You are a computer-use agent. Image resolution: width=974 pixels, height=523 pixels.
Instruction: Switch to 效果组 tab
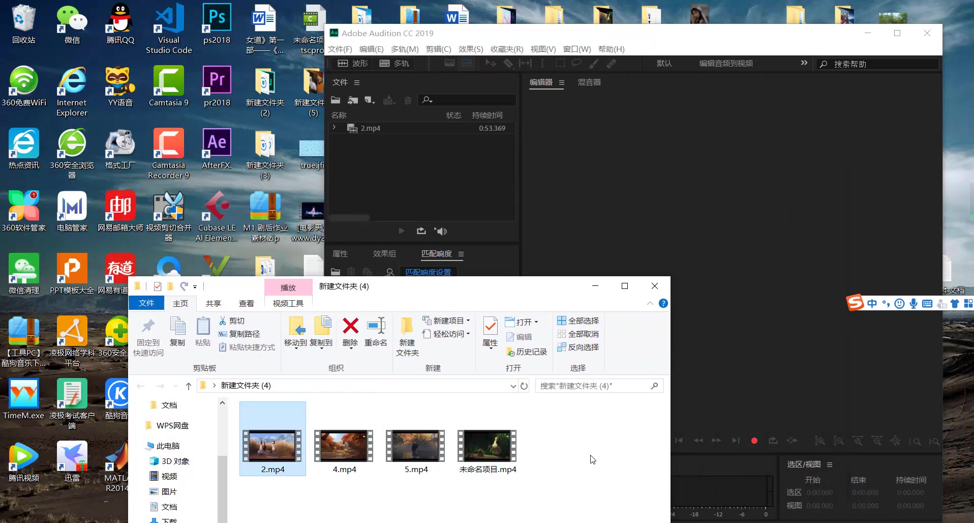coord(384,254)
